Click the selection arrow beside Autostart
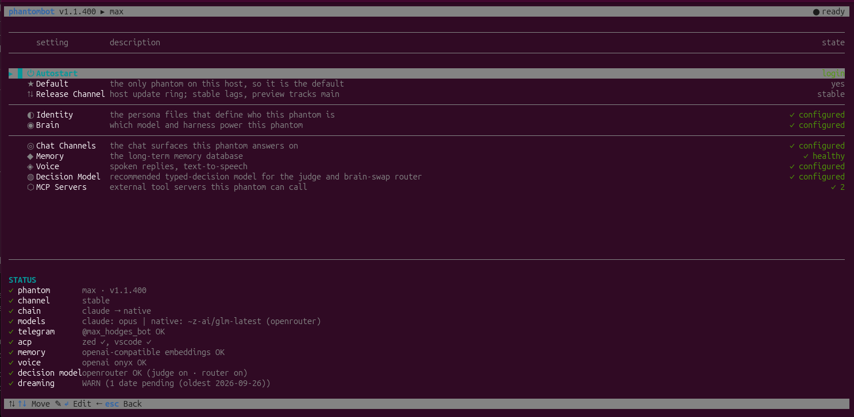The width and height of the screenshot is (854, 417). 11,73
